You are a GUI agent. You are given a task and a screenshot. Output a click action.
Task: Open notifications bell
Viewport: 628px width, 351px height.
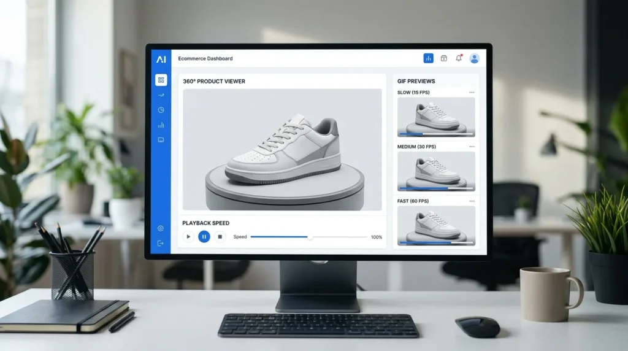tap(459, 58)
